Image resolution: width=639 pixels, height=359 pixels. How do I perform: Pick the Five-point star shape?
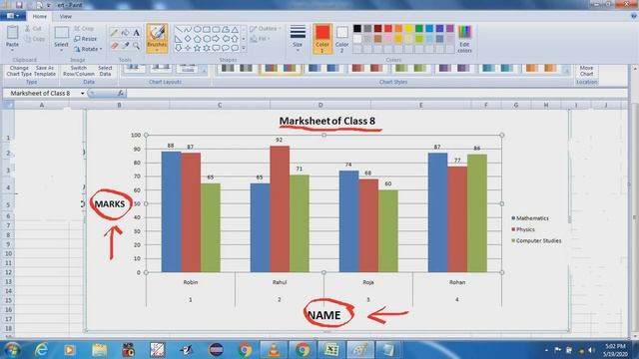click(x=198, y=48)
